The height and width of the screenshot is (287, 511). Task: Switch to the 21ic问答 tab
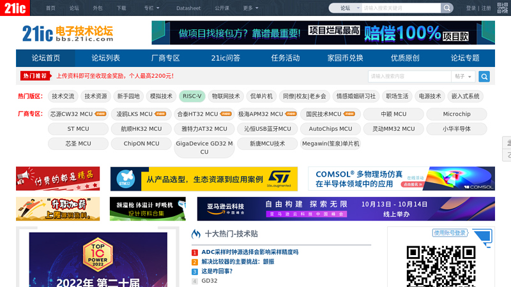[225, 58]
